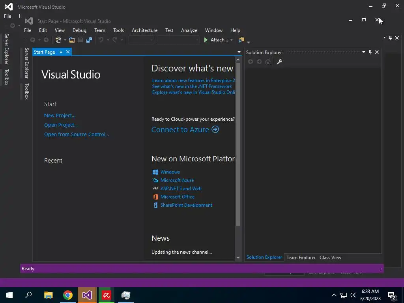Viewport: 404px width, 303px height.
Task: Open the Architecture menu
Action: pos(144,30)
